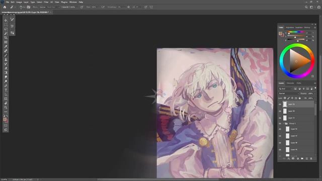
Task: Select the Lasso tool
Action: tap(6, 29)
